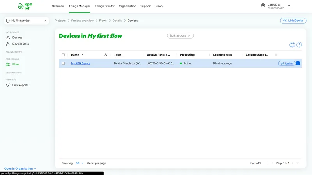Screen dimensions: 312x175
Task: Open the Flows breadcrumb link
Action: (x=103, y=21)
